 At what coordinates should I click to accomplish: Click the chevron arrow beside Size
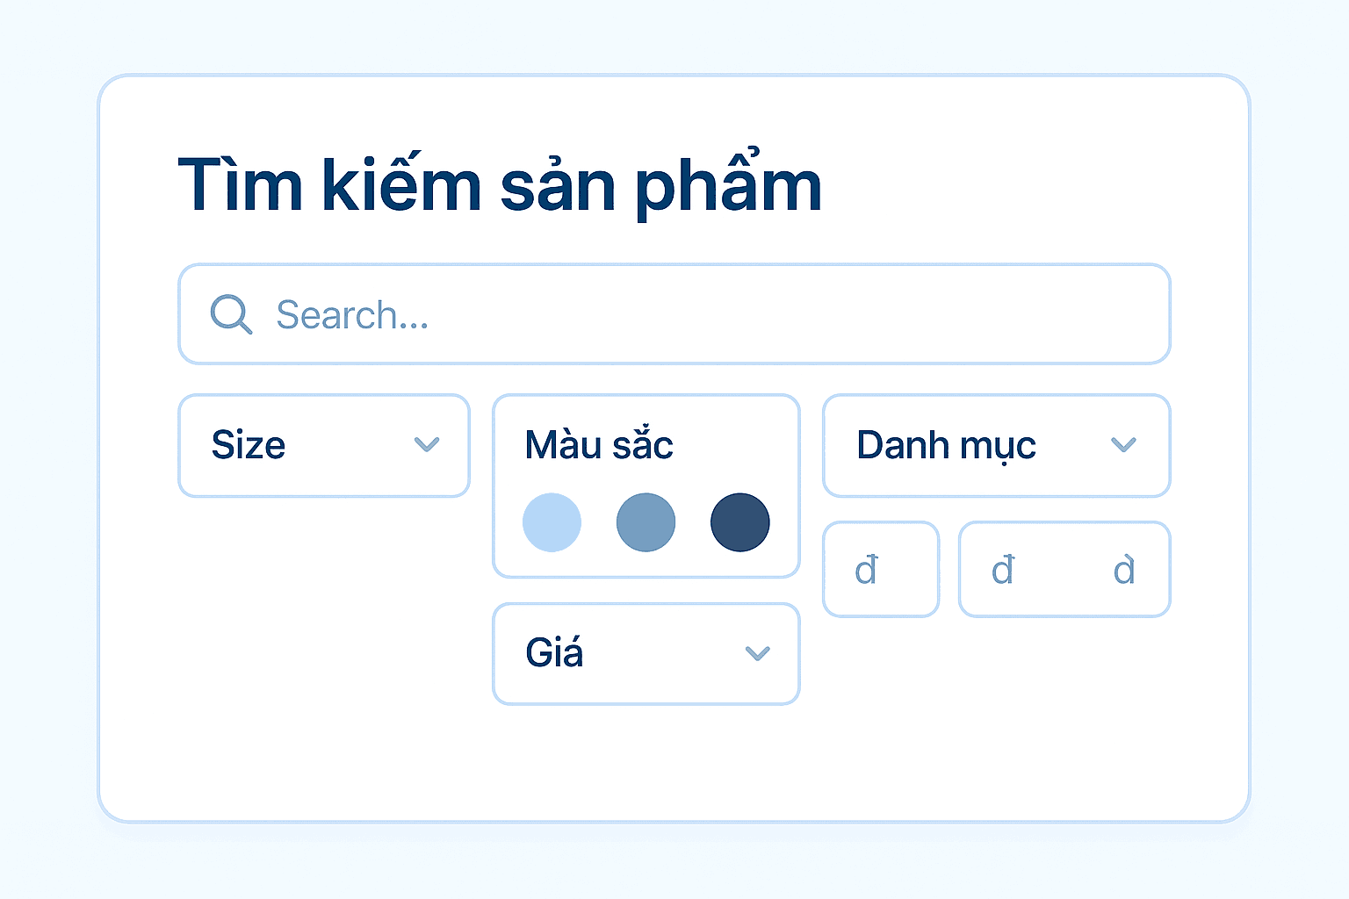[427, 445]
